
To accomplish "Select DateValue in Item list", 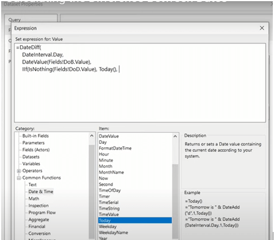I will point(109,136).
